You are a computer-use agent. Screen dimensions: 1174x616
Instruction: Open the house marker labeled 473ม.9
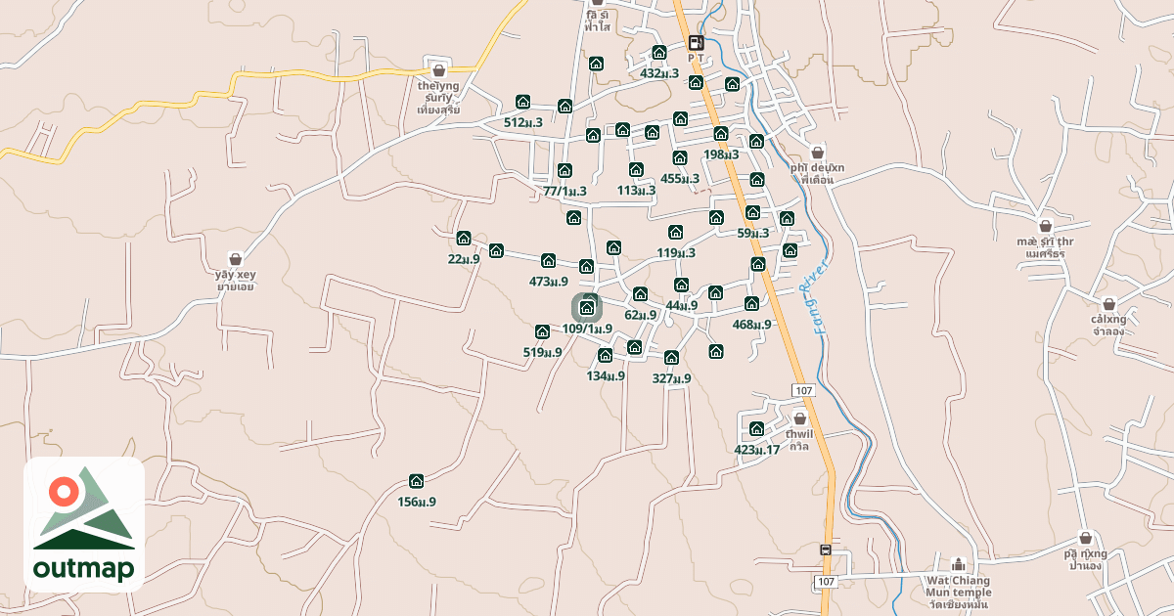pos(549,260)
